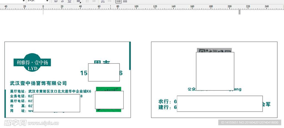This screenshot has height=128, width=284.
Task: Select the 传 真 label on the card
Action: pos(18,106)
